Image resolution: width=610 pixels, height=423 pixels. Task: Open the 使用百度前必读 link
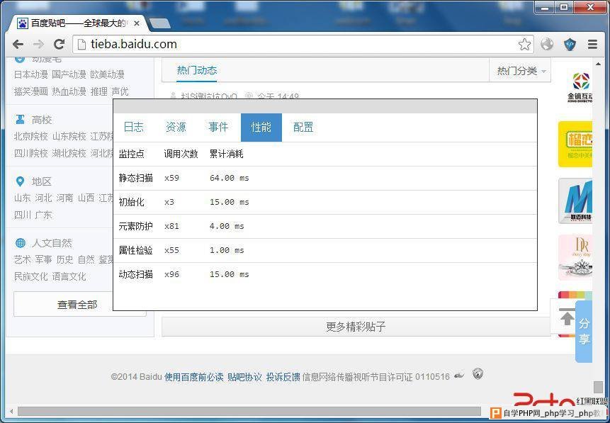coord(194,377)
